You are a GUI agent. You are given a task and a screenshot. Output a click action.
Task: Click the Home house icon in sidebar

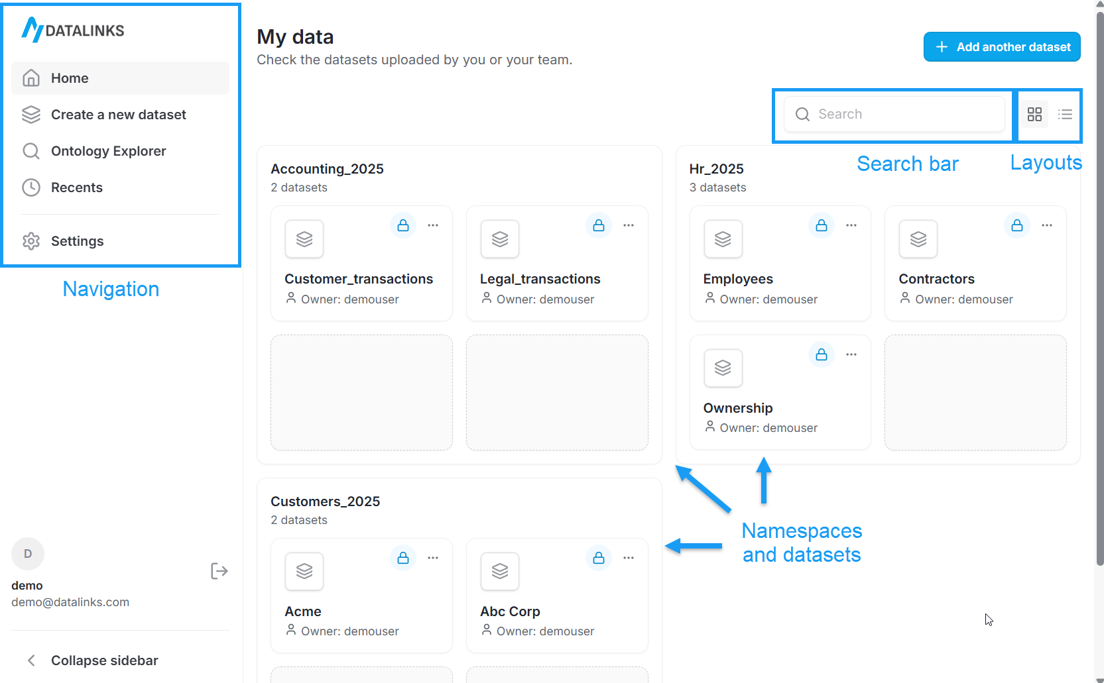click(31, 78)
